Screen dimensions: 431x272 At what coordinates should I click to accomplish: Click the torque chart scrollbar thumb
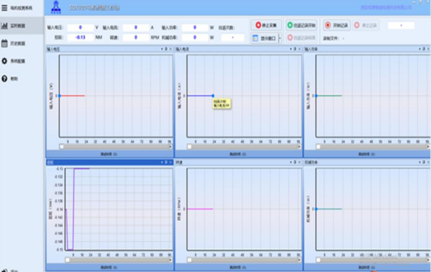point(67,260)
